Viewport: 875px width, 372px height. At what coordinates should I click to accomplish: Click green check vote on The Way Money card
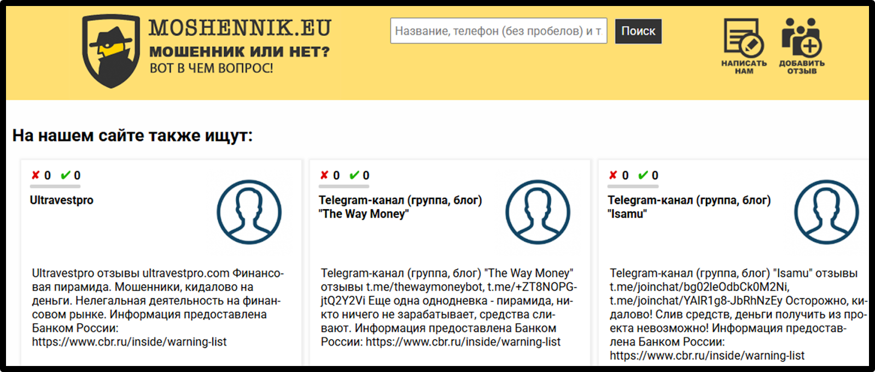pos(354,175)
